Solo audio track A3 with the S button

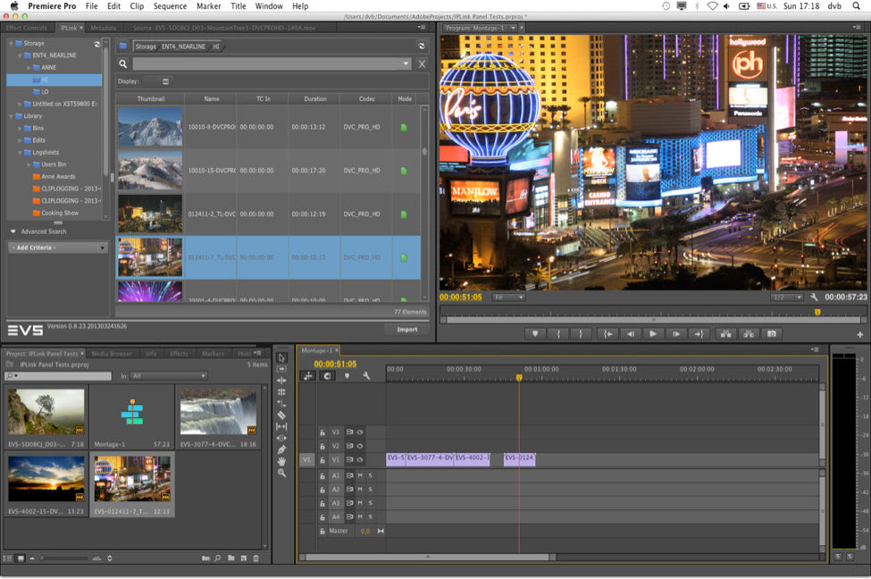pyautogui.click(x=370, y=502)
